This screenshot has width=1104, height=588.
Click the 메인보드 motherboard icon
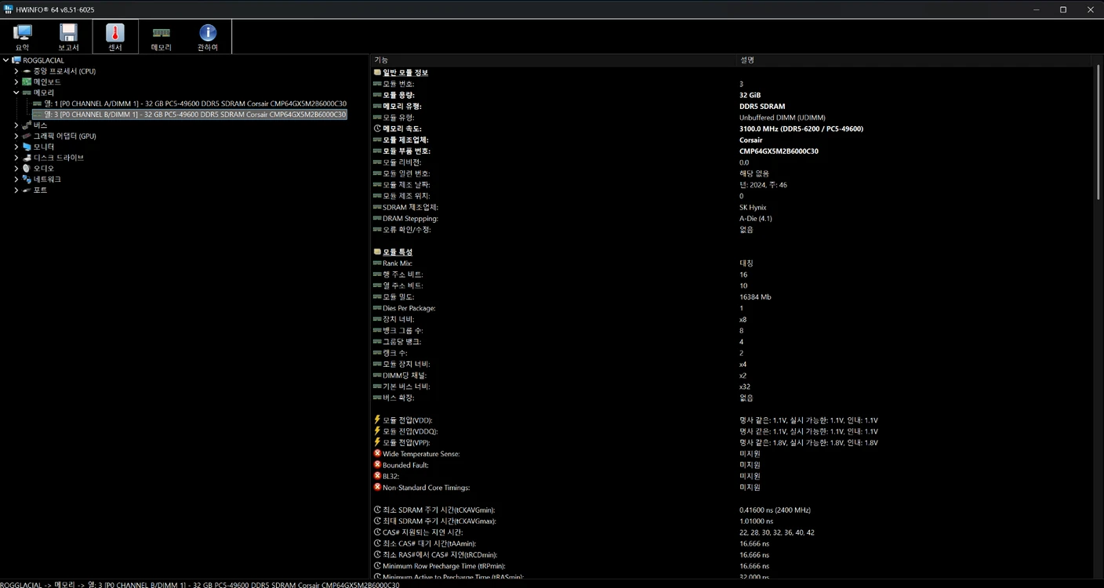27,82
